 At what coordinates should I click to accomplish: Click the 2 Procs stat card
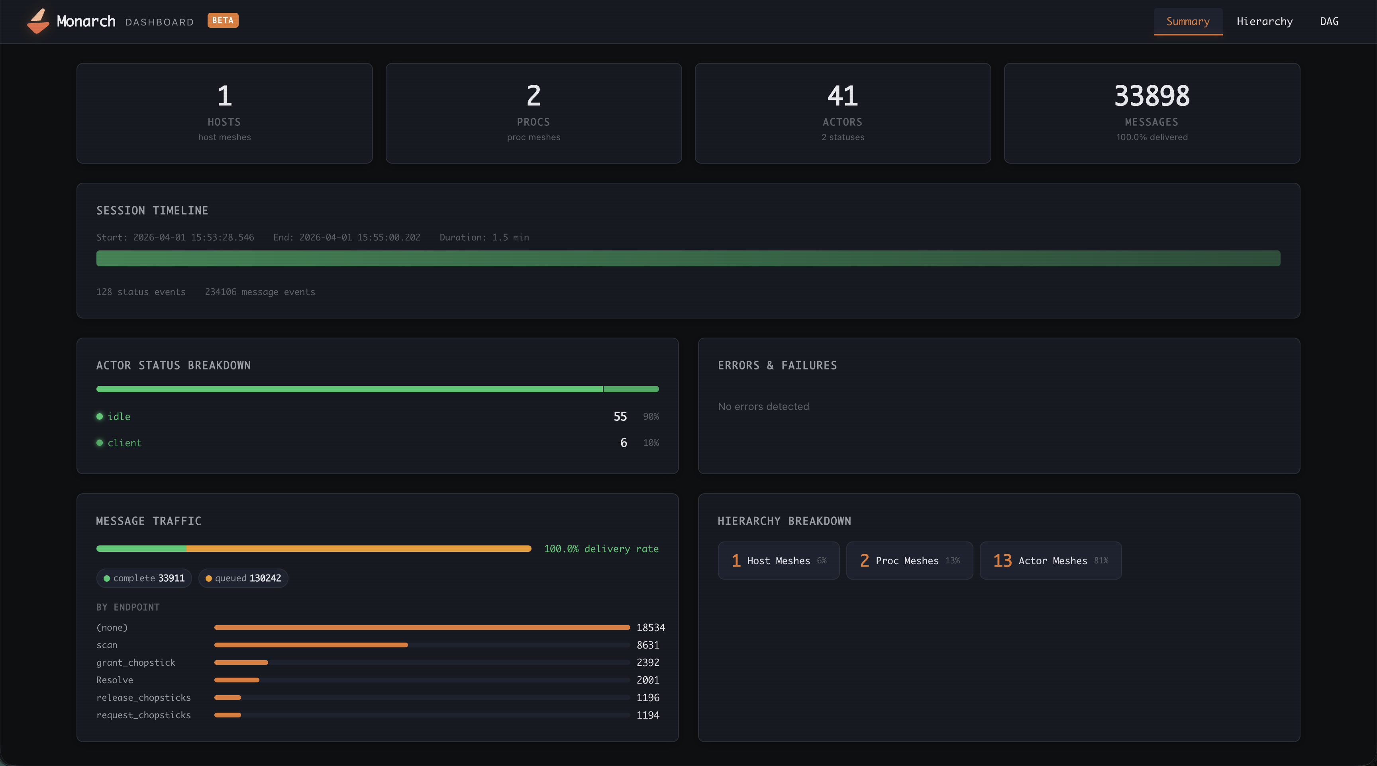pos(534,113)
